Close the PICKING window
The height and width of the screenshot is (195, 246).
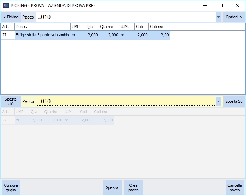coord(237,5)
